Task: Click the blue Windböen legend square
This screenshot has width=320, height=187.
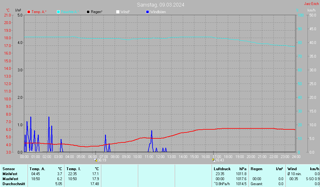Action: [147, 12]
